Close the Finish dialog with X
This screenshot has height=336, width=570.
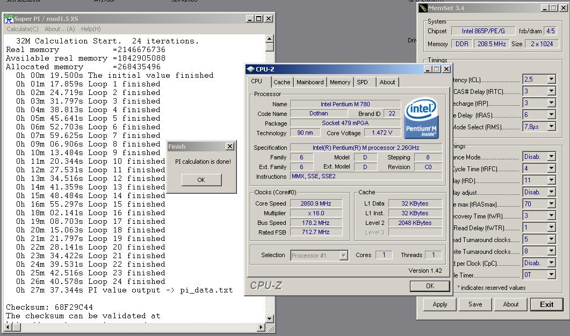230,147
